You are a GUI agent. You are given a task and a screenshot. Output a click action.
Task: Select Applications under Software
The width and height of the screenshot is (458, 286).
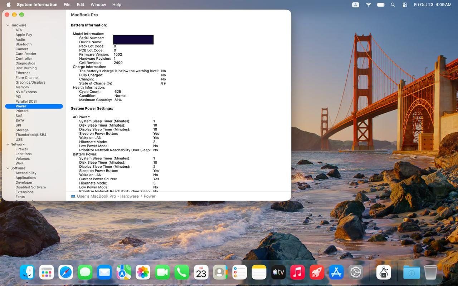click(x=26, y=178)
